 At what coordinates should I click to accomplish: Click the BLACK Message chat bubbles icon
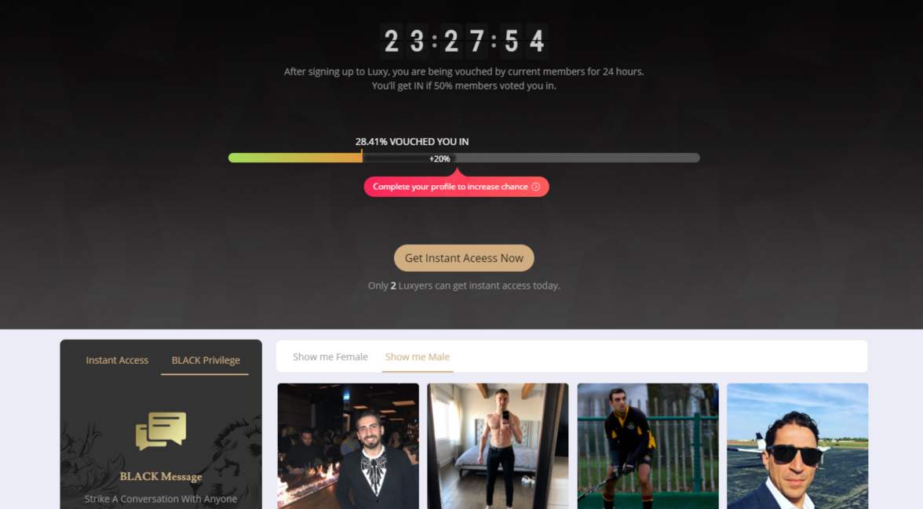161,431
